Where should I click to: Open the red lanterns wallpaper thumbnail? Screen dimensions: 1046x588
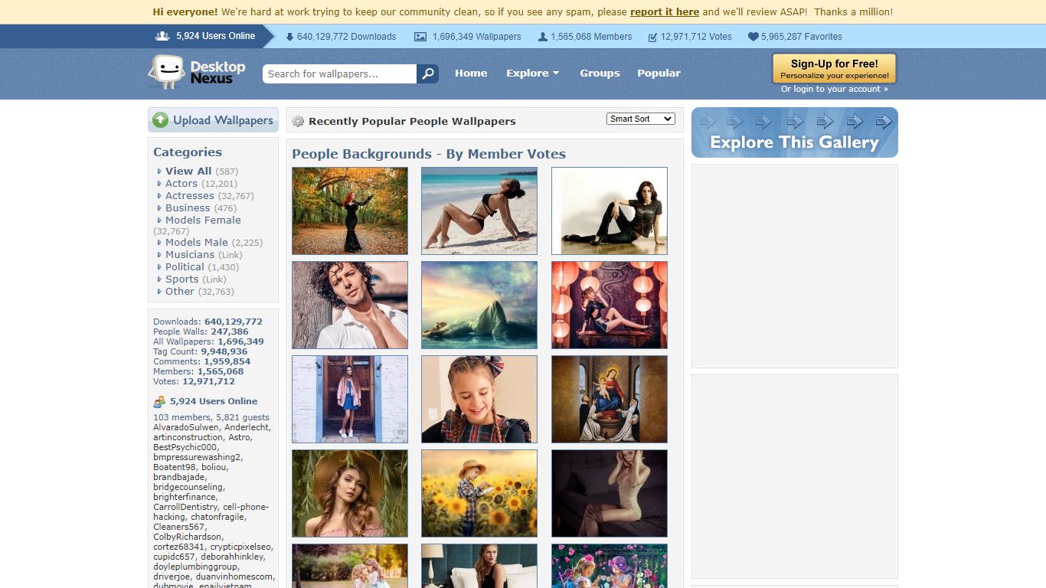point(610,305)
